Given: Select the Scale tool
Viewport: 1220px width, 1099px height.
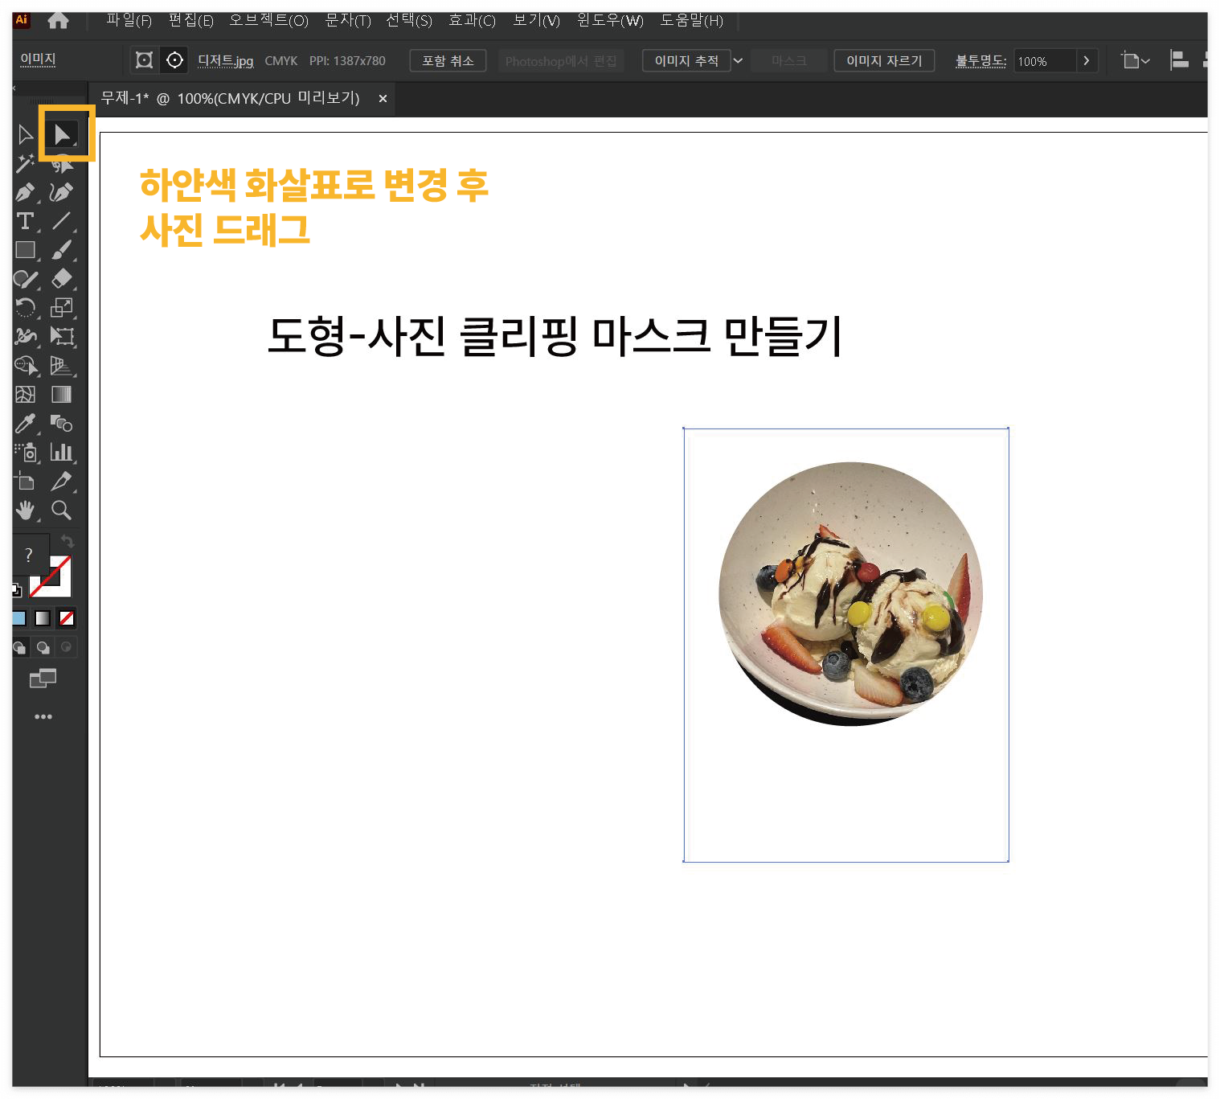Looking at the screenshot, I should [61, 308].
